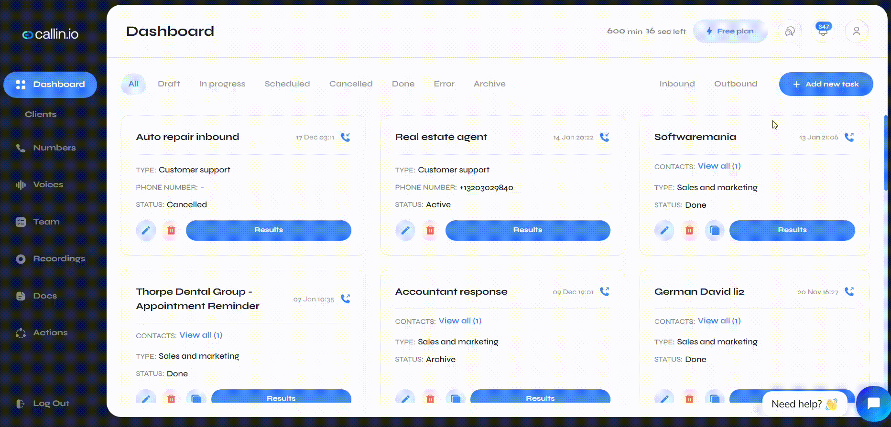Click the Softwaremania card title
This screenshot has height=427, width=891.
pyautogui.click(x=695, y=137)
